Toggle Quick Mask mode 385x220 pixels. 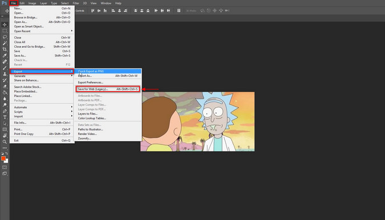pyautogui.click(x=5, y=167)
